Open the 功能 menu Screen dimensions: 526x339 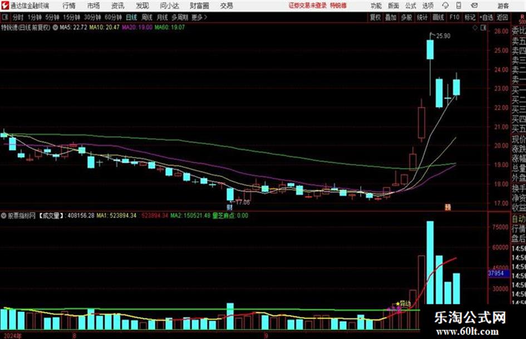[376, 6]
